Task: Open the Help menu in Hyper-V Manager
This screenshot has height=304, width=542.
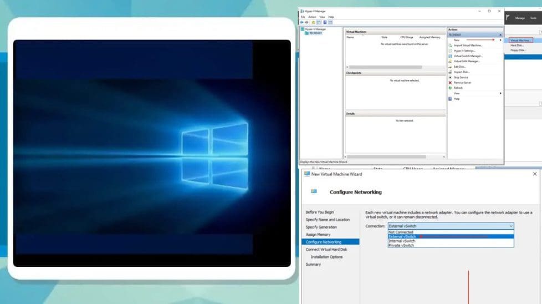Action: (x=331, y=17)
